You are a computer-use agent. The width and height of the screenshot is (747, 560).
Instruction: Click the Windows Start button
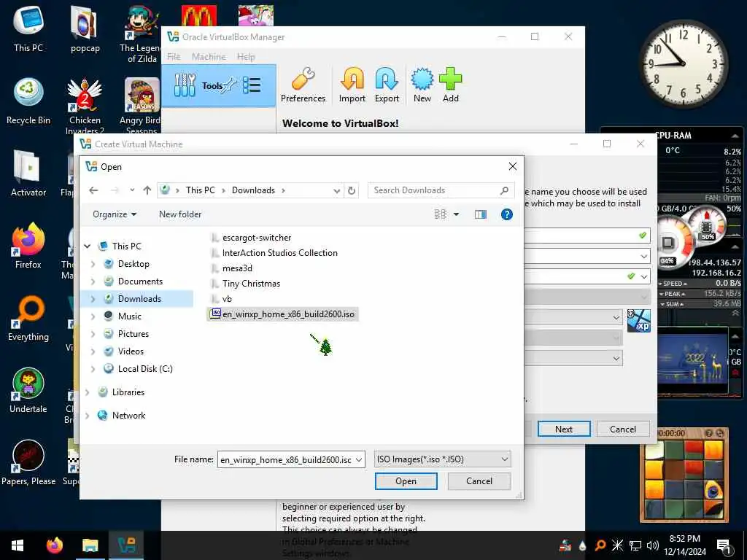point(18,545)
